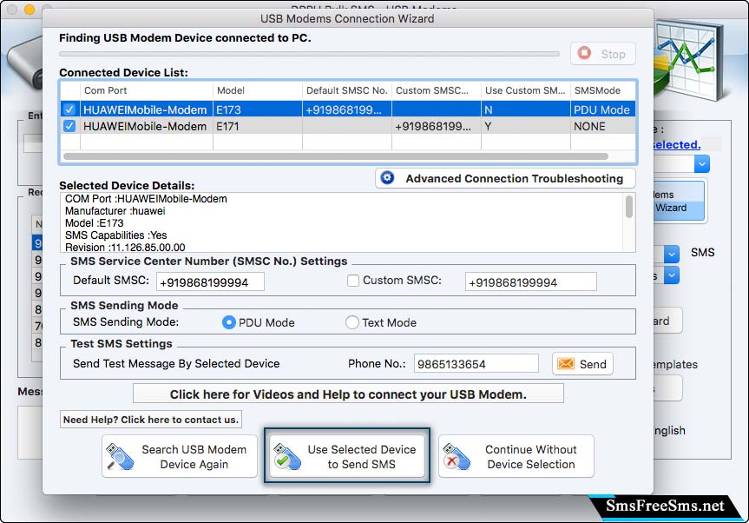Select the E171 model cell
This screenshot has height=523, width=749.
(x=258, y=126)
